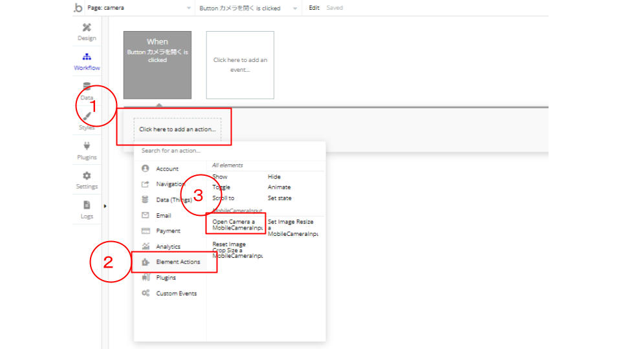Viewport: 621px width, 349px height.
Task: Select the Element Actions category
Action: [x=179, y=262]
